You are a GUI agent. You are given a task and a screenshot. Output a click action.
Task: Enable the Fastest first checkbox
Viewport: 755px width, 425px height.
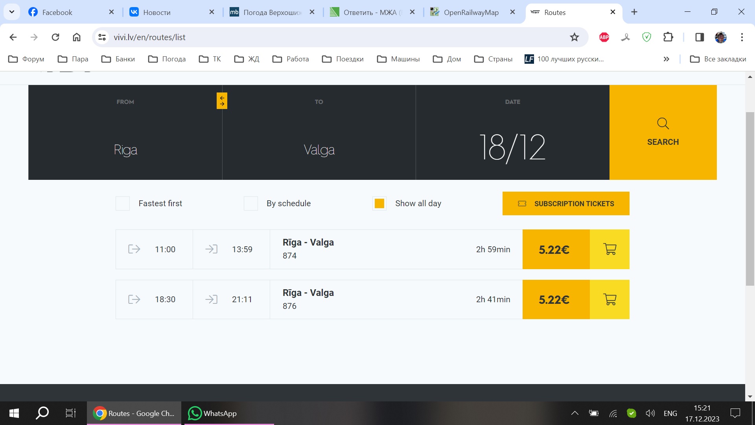click(x=123, y=203)
